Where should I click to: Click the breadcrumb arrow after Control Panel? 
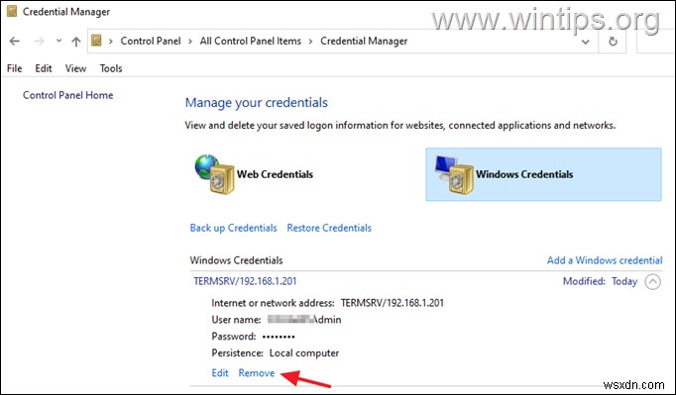click(190, 42)
